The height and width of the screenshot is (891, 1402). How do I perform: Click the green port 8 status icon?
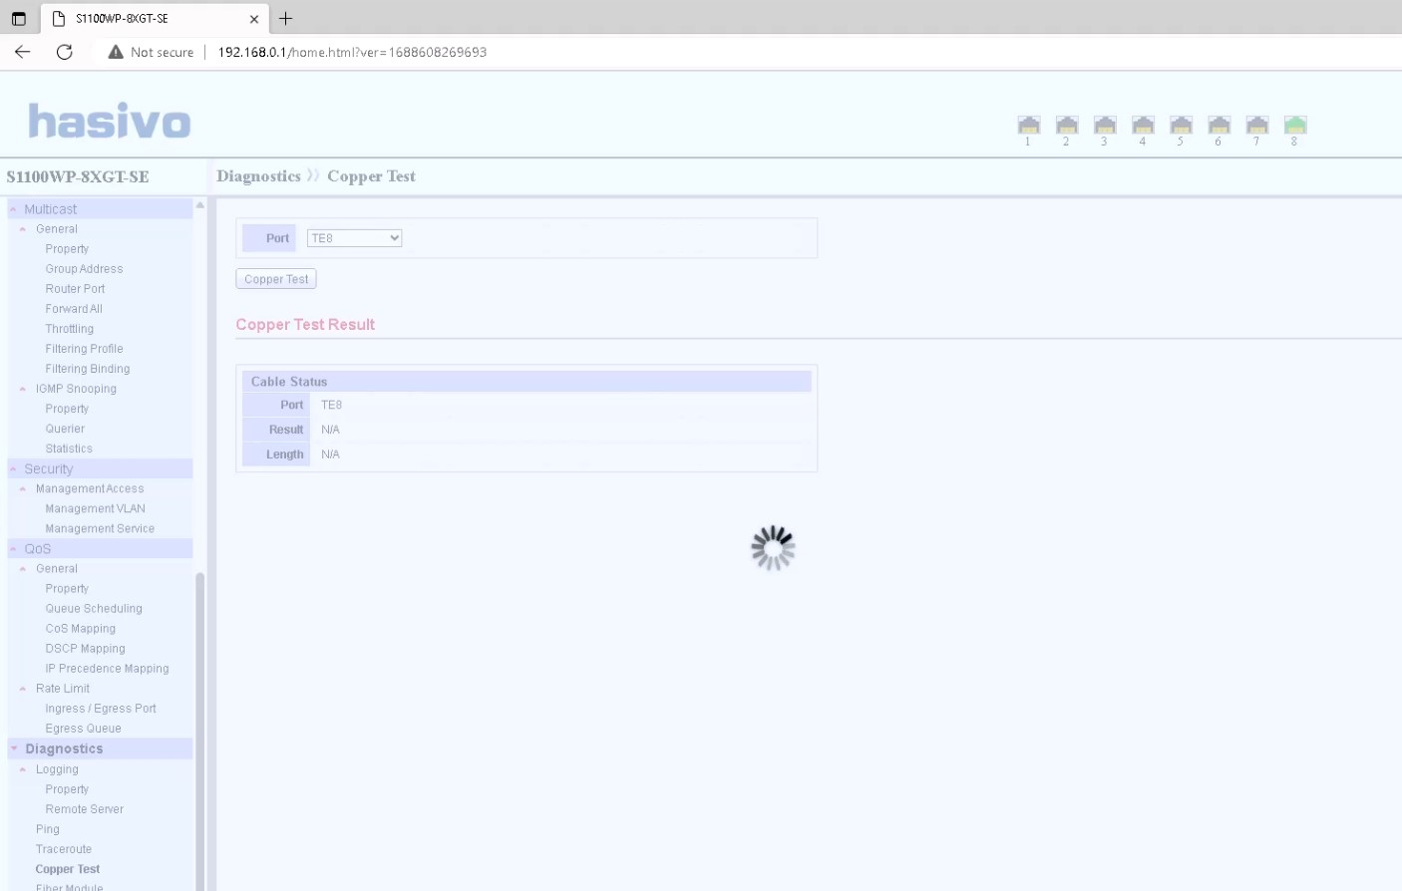(1295, 125)
